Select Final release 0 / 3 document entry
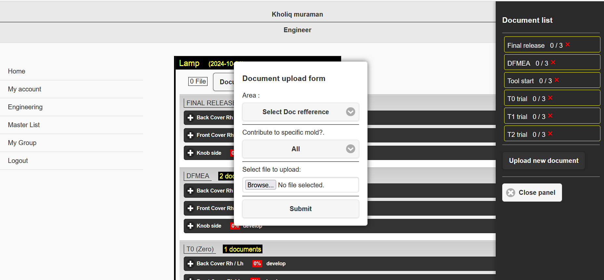Viewport: 604px width, 280px height. coord(552,45)
